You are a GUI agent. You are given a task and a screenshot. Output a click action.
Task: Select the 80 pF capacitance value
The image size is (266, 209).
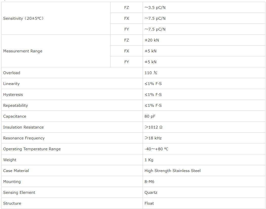coord(150,116)
